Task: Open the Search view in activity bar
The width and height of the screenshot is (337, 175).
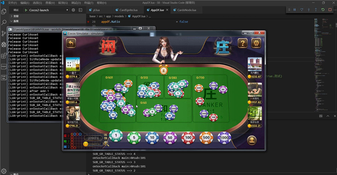Action: click(x=4, y=22)
